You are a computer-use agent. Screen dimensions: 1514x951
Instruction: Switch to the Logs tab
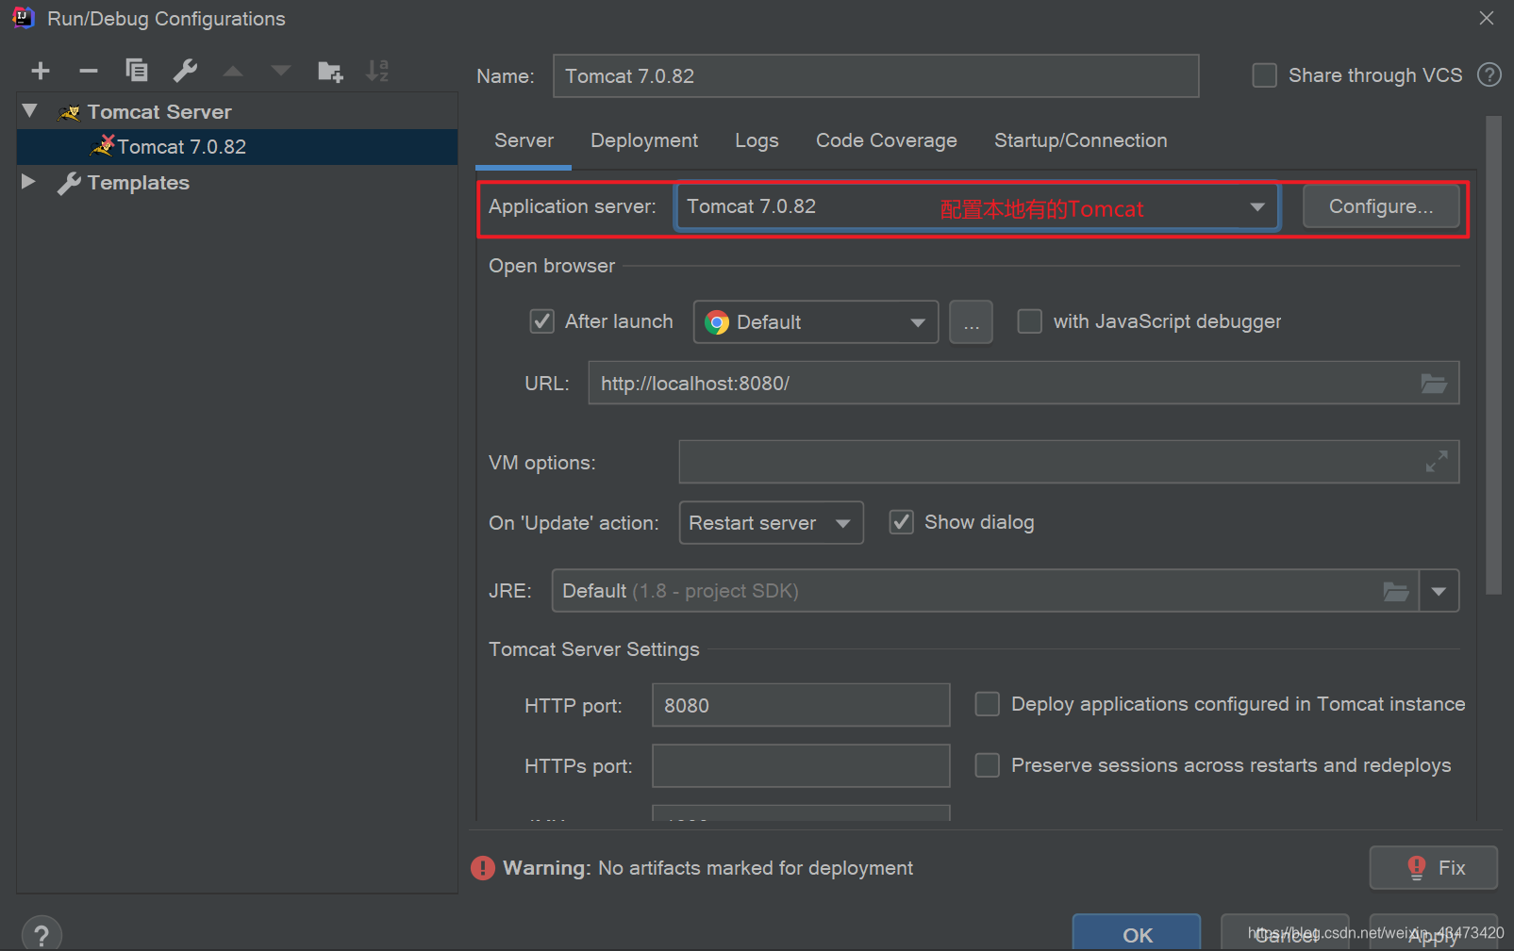click(757, 140)
